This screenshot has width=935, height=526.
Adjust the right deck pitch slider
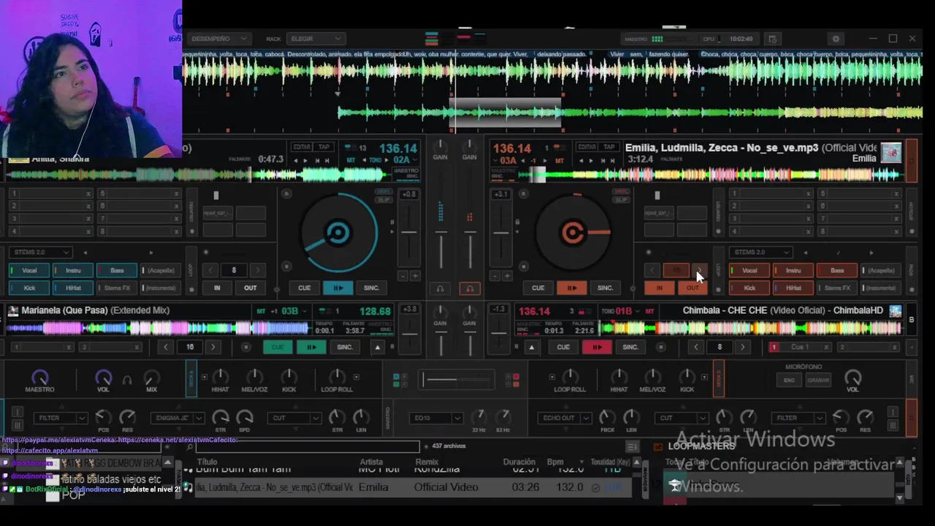click(500, 234)
